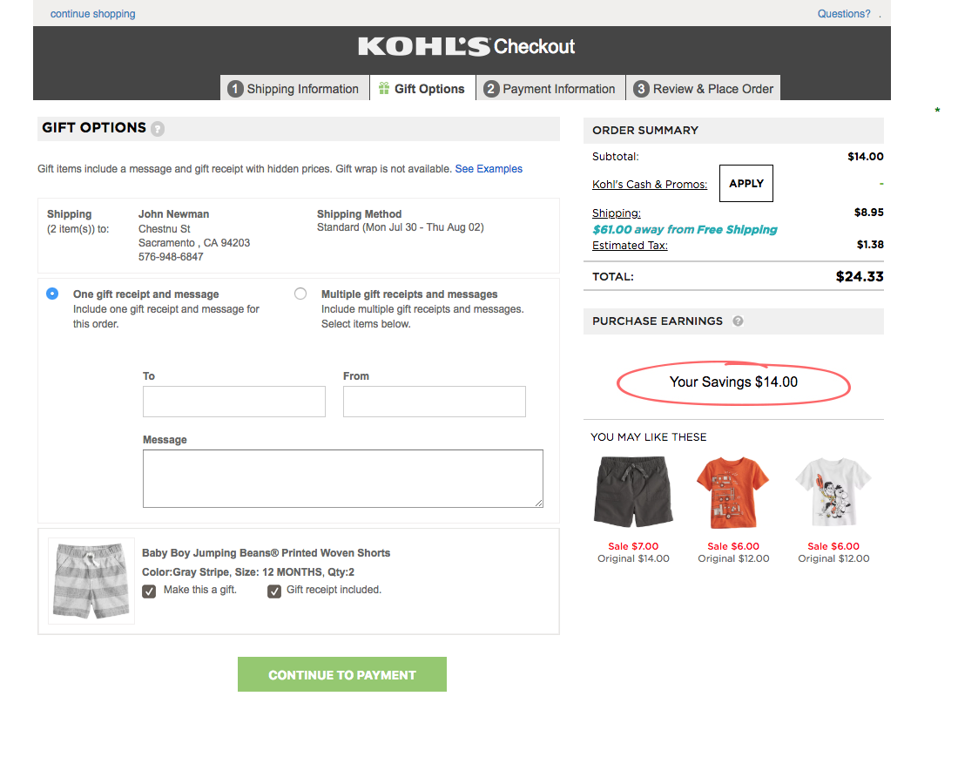Image resolution: width=958 pixels, height=784 pixels.
Task: Expand the Estimated Tax details
Action: click(629, 245)
